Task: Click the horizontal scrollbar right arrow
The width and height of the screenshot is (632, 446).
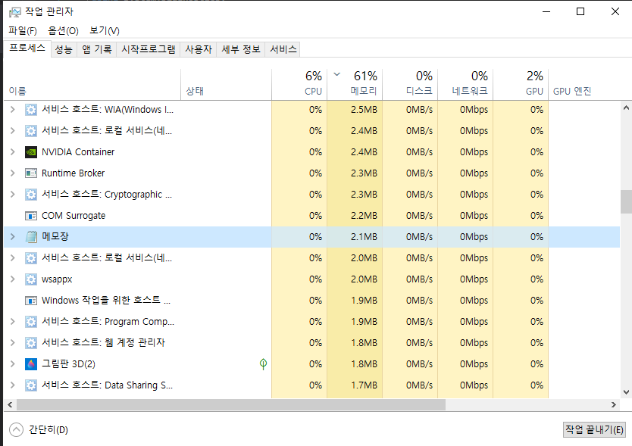Action: [x=614, y=404]
